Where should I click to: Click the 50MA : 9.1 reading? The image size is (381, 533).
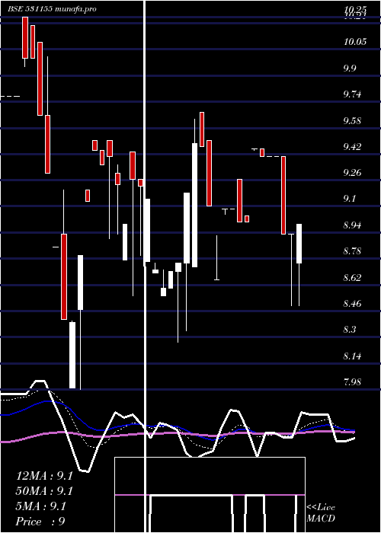click(x=44, y=491)
